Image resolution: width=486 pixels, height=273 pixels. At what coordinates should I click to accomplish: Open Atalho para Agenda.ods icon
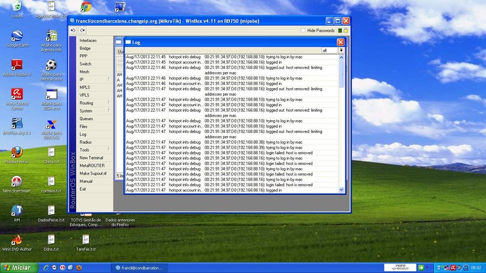pos(51,41)
